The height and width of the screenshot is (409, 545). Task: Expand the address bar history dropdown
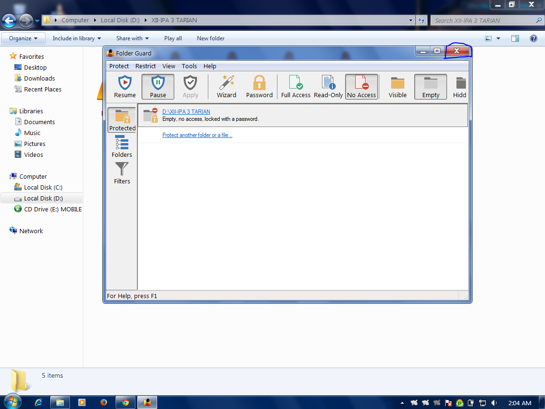411,20
